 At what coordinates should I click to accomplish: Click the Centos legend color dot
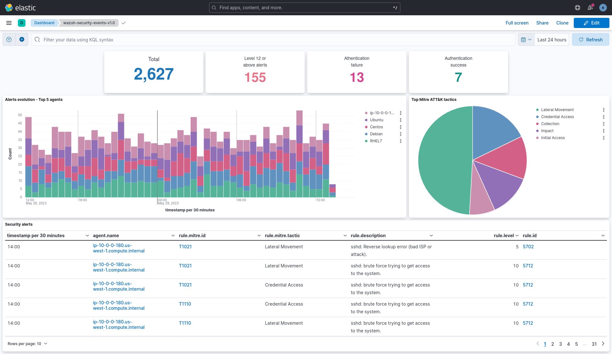366,127
